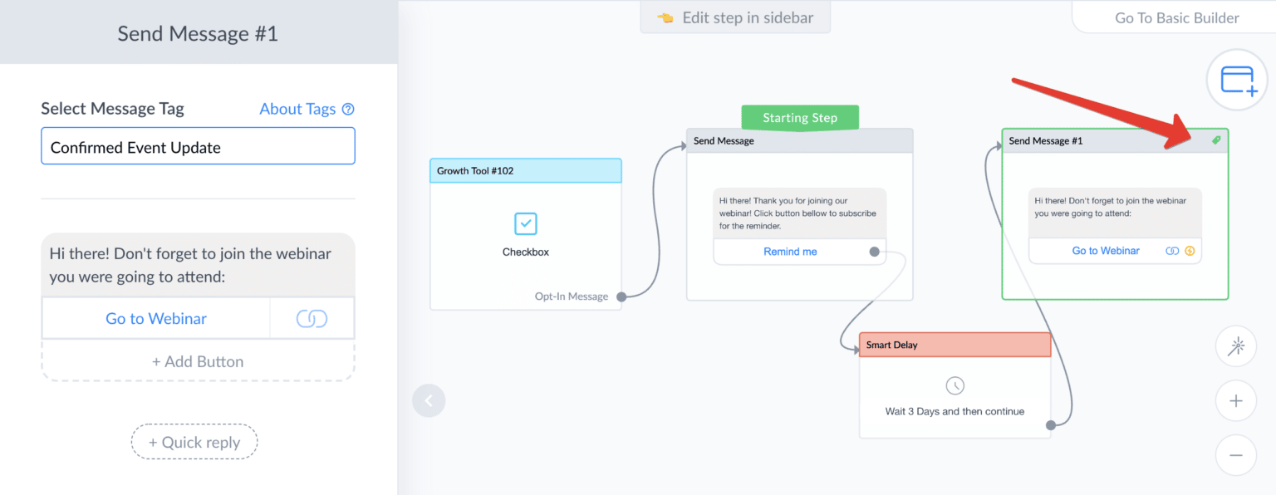Viewport: 1276px width, 495px height.
Task: Switch to Go To Basic Builder
Action: tap(1179, 17)
